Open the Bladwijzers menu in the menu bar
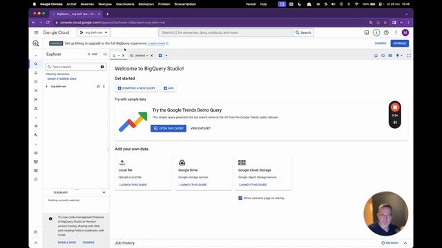Screen dimensions: 442x248 pyautogui.click(x=146, y=4)
